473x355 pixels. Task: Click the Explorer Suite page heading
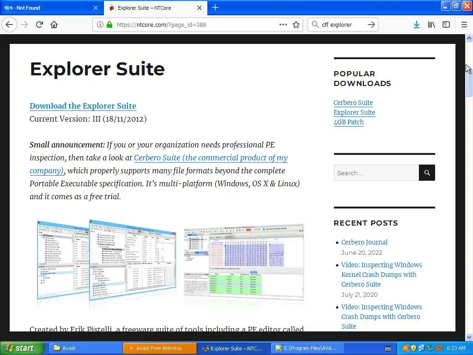(97, 69)
